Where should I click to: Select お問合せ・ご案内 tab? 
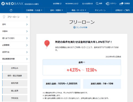[122, 10]
